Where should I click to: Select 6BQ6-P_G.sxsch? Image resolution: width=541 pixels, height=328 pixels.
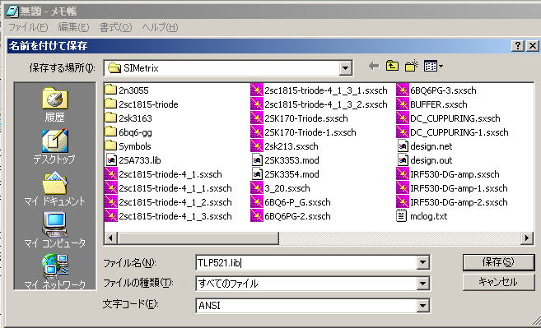291,202
